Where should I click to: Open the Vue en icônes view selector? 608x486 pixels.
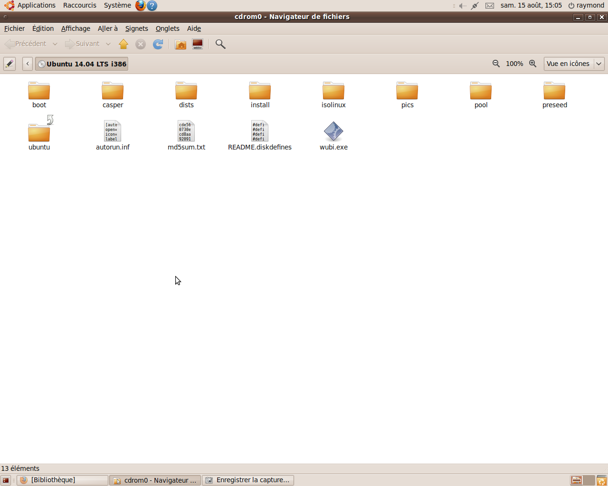coord(574,64)
